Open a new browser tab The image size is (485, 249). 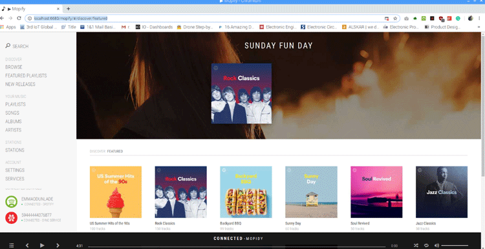click(69, 8)
